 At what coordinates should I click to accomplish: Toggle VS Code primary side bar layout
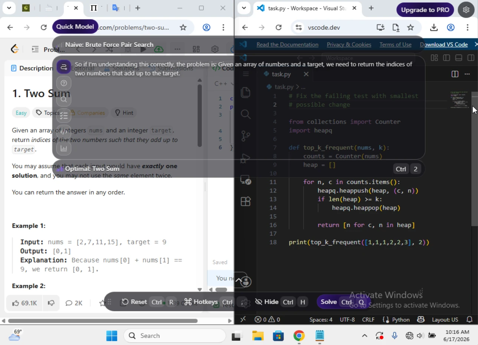pyautogui.click(x=446, y=58)
